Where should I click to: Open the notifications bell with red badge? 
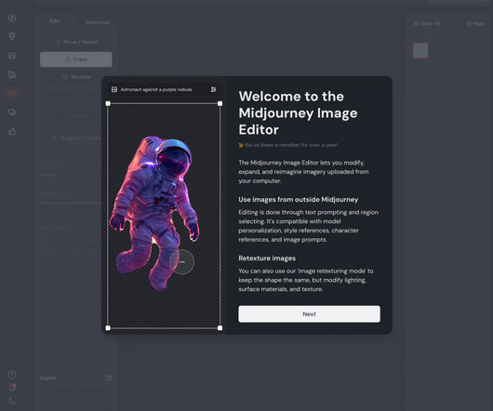tap(12, 388)
